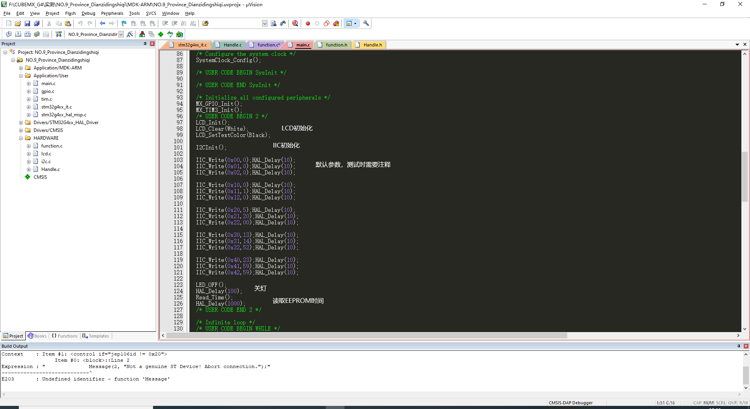This screenshot has width=750, height=409.
Task: Click the Save All icon
Action: tap(37, 23)
